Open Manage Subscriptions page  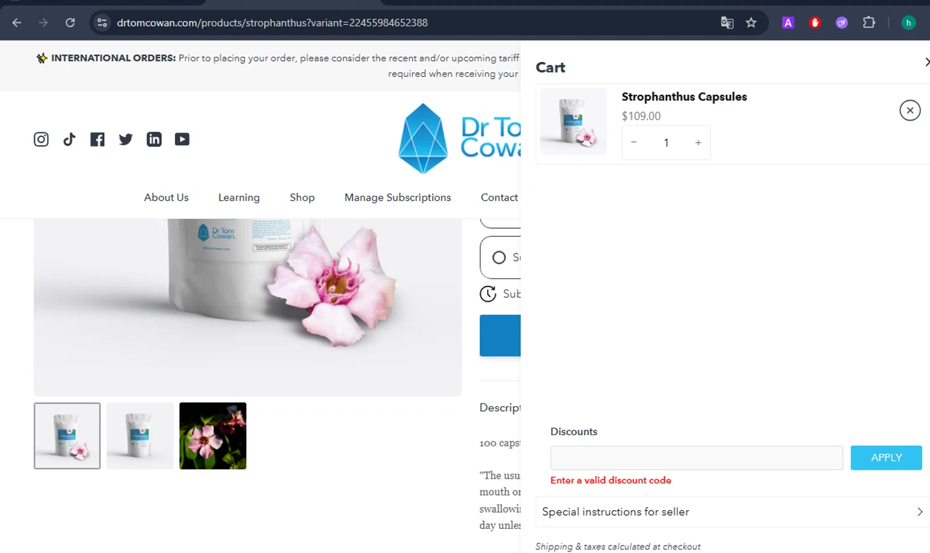click(x=397, y=197)
